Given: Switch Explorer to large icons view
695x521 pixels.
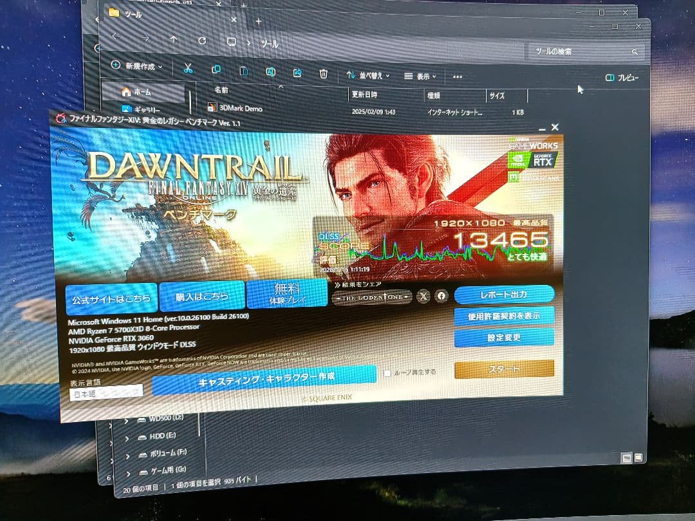Looking at the screenshot, I should coord(638,457).
